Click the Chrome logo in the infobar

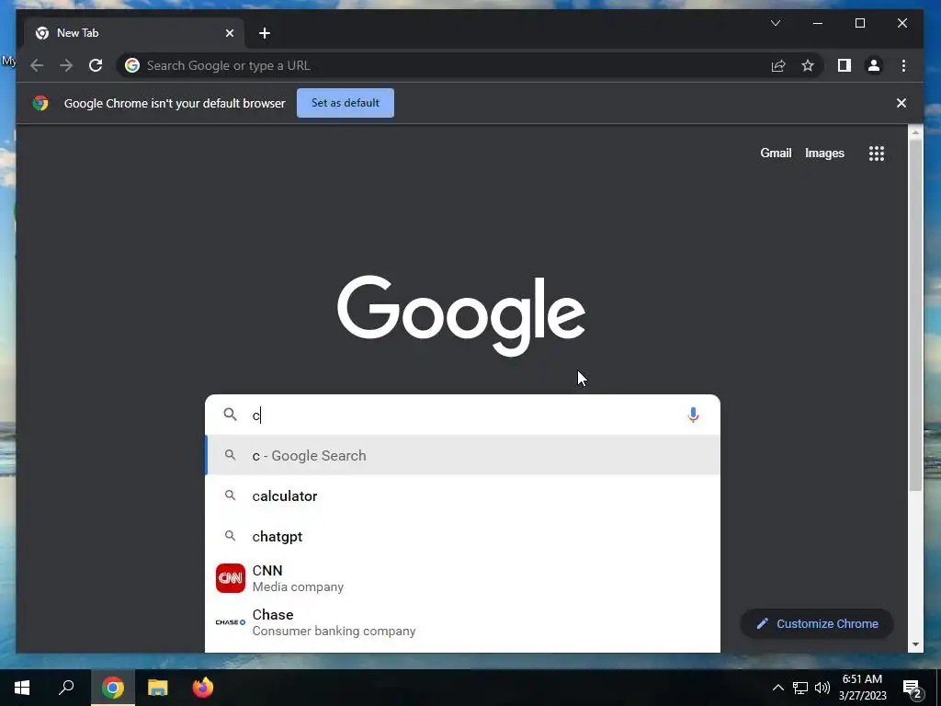click(40, 103)
